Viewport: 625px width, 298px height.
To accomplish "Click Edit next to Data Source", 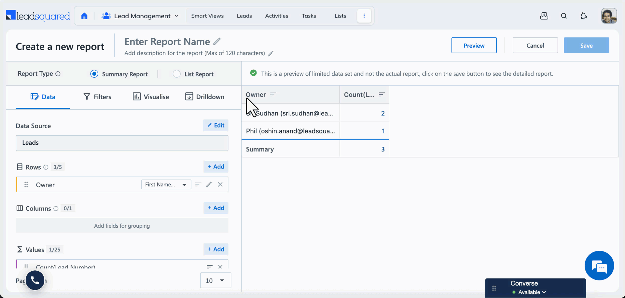I will pyautogui.click(x=215, y=125).
